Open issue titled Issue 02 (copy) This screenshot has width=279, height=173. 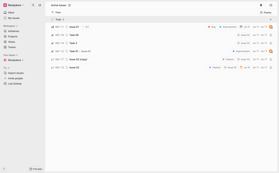pyautogui.click(x=78, y=59)
